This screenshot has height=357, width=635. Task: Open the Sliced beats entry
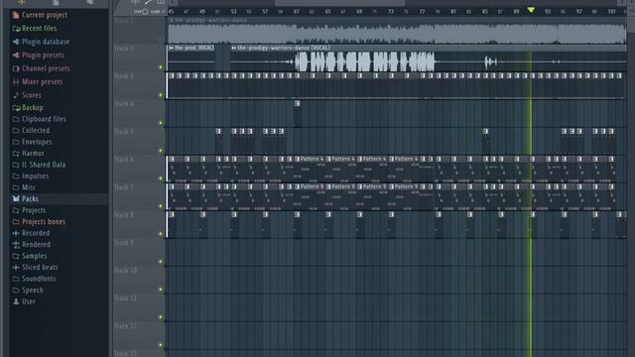point(35,267)
